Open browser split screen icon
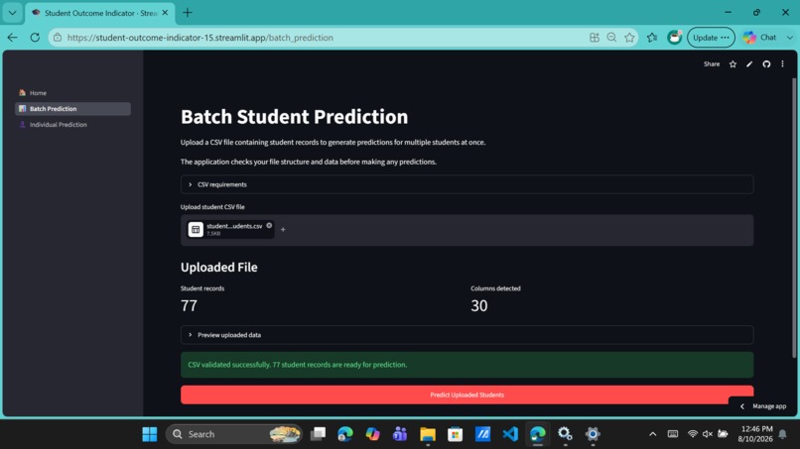 [x=595, y=38]
